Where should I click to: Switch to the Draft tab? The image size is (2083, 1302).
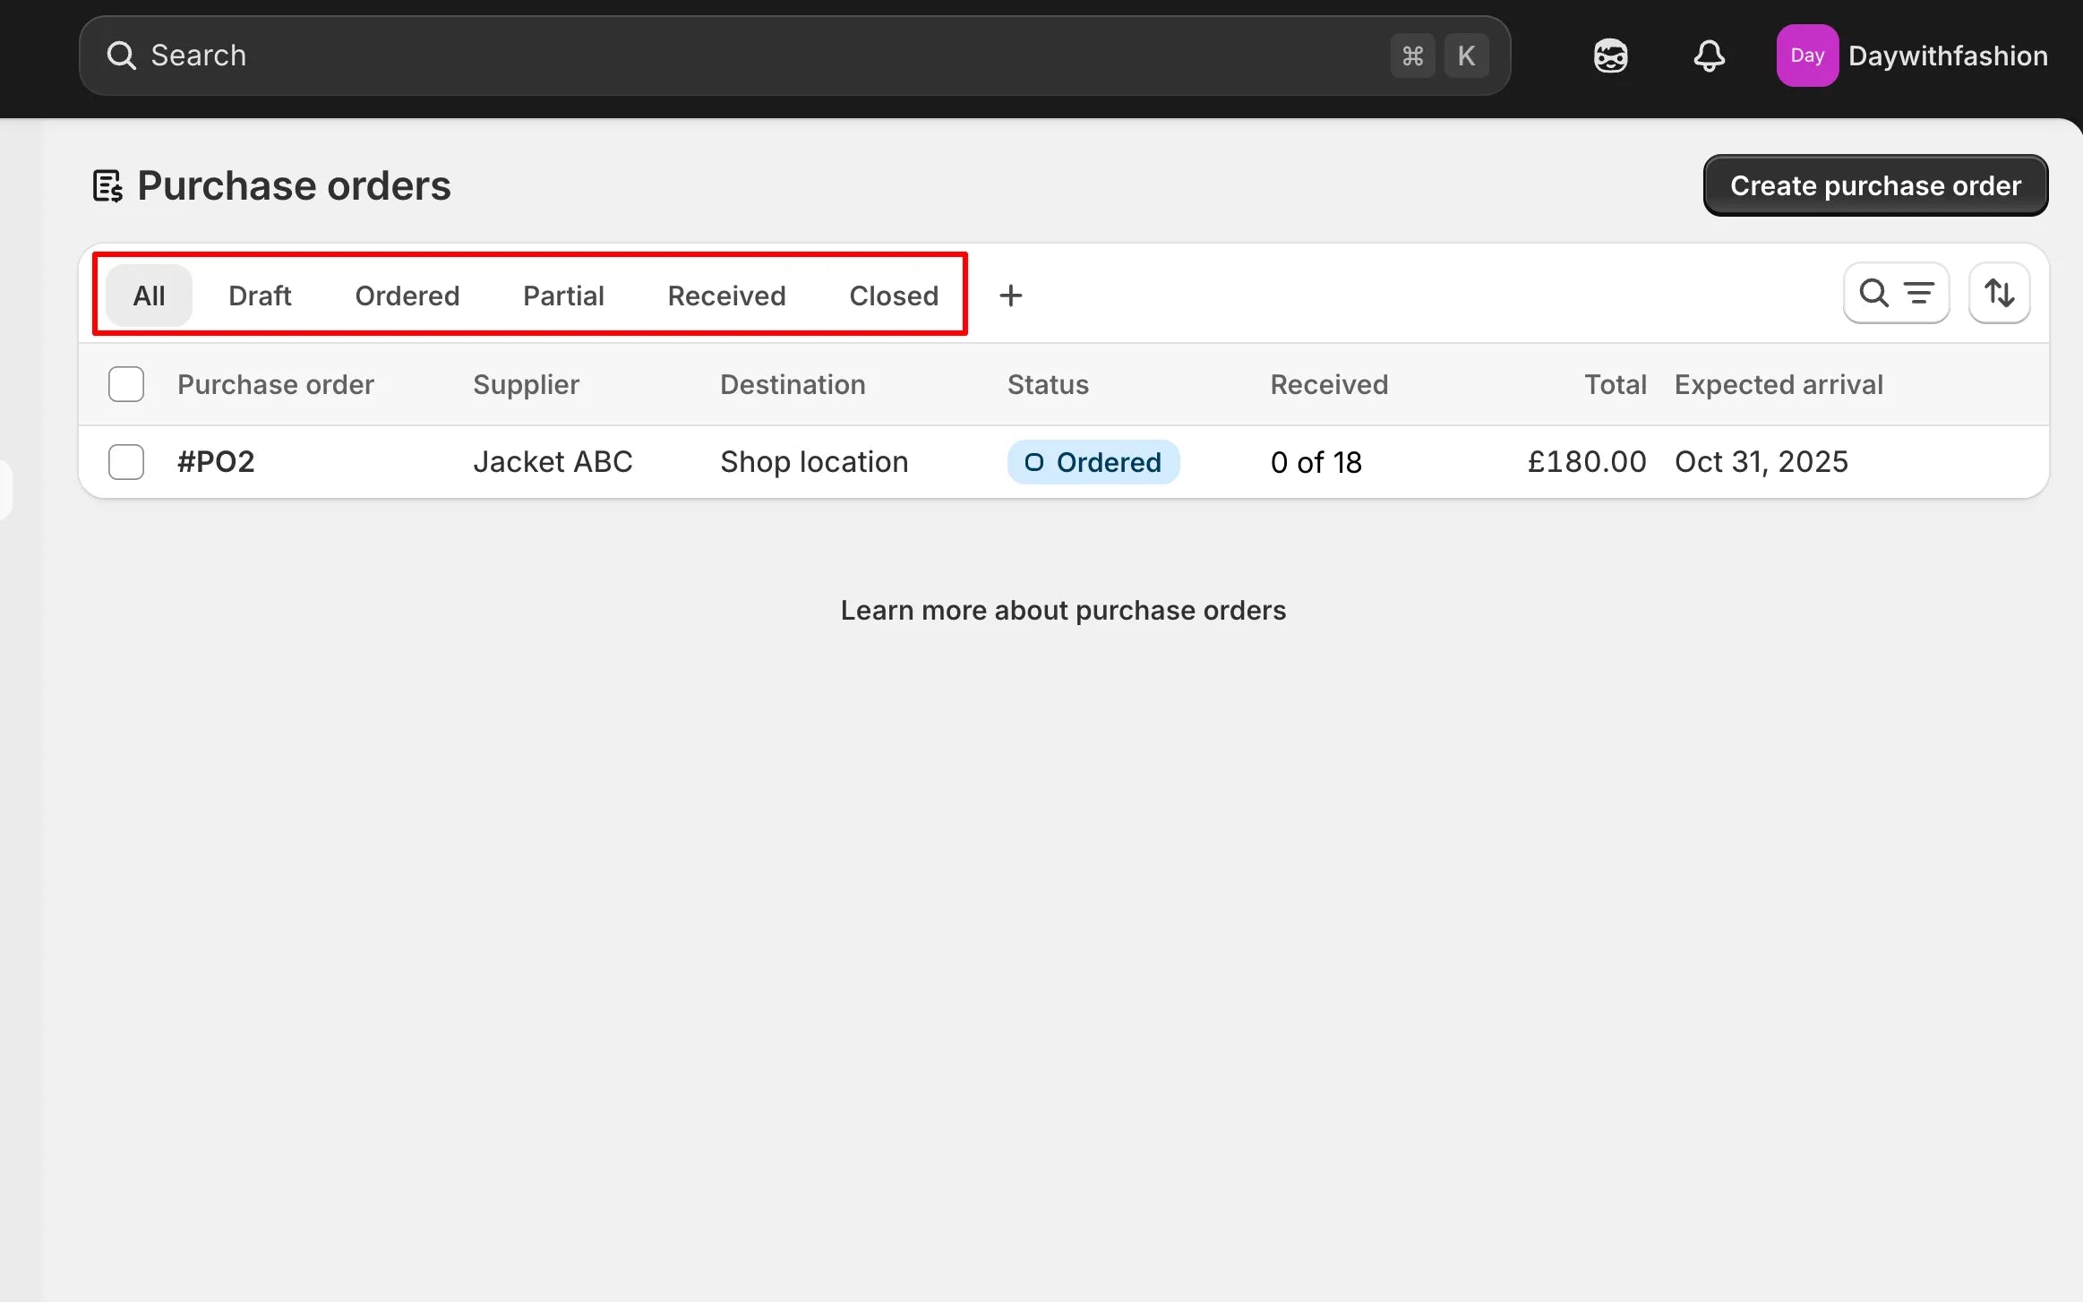pyautogui.click(x=260, y=296)
